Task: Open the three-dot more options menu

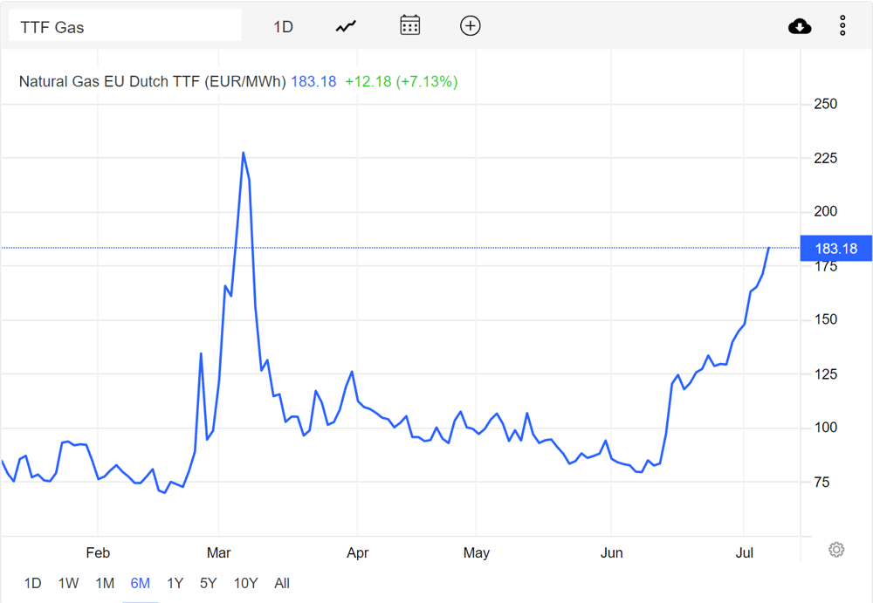Action: (843, 25)
